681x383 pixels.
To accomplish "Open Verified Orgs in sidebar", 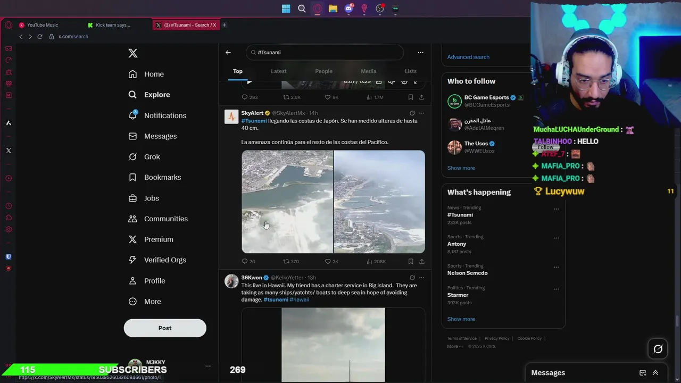I will (x=157, y=260).
